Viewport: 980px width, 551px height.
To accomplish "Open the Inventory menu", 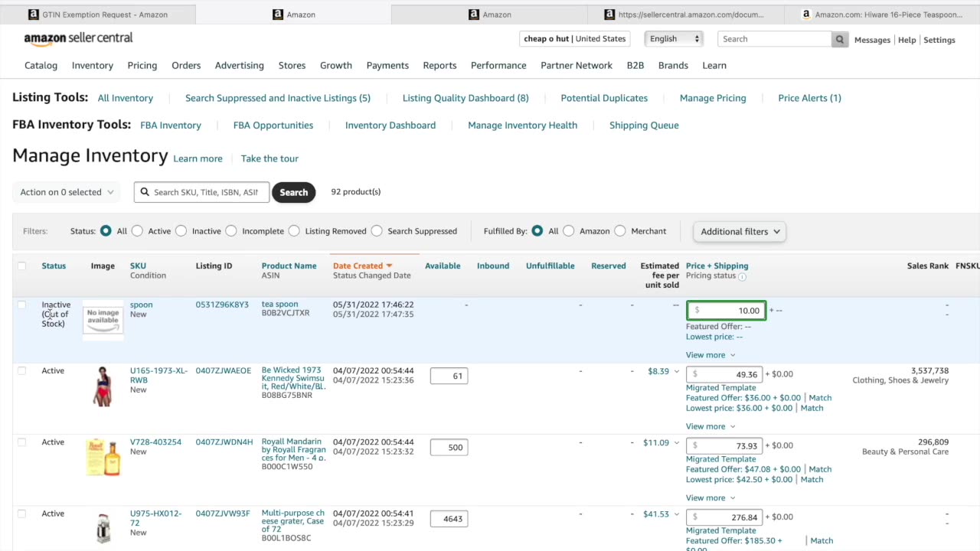I will click(93, 66).
